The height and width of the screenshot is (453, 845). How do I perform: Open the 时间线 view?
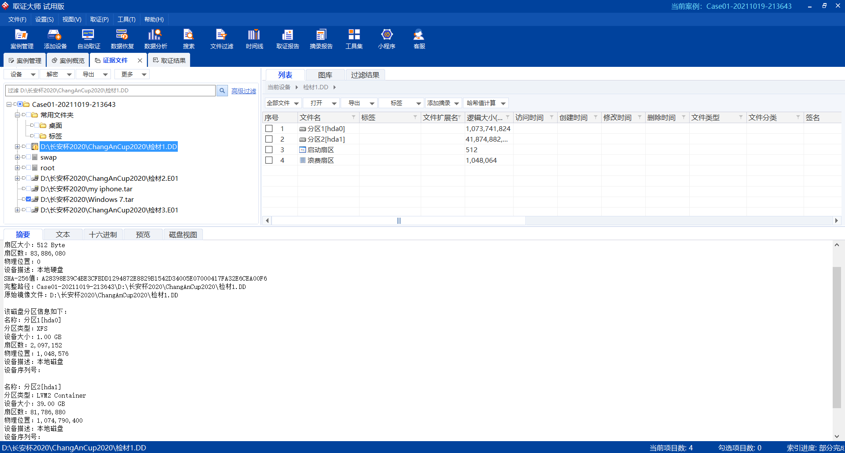[254, 39]
